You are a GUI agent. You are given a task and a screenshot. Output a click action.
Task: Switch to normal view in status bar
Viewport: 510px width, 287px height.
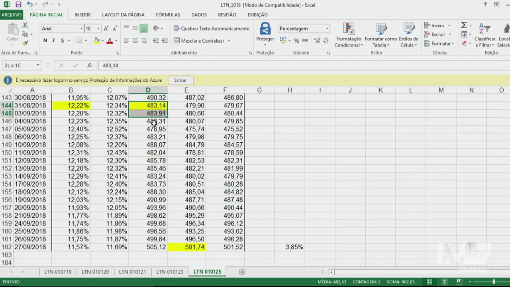click(x=430, y=282)
